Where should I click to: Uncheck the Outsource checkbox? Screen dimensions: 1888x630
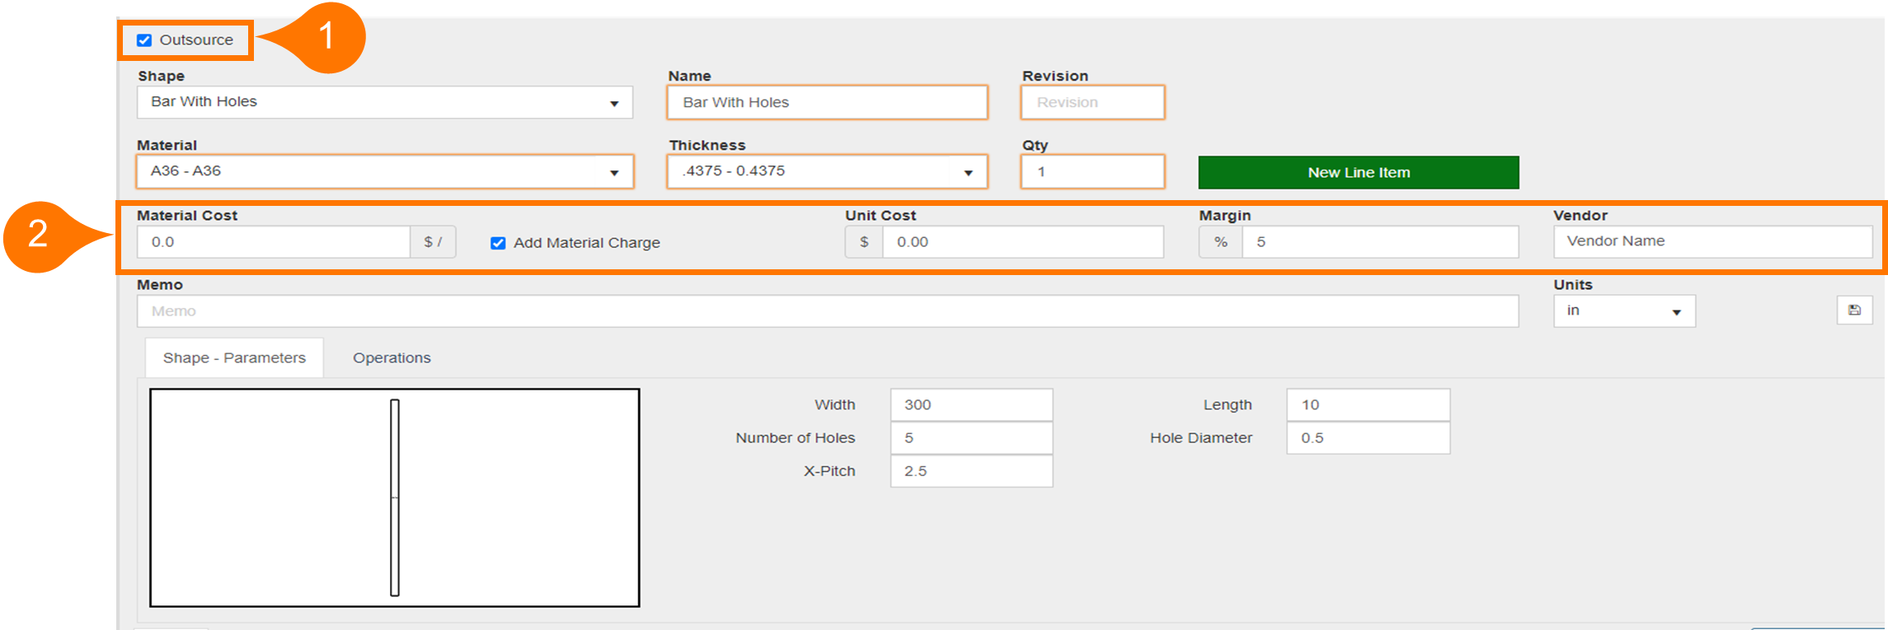145,40
